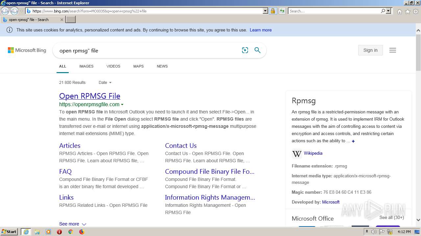Image resolution: width=421 pixels, height=236 pixels.
Task: Launch Chrome from the taskbar
Action: pos(70,232)
